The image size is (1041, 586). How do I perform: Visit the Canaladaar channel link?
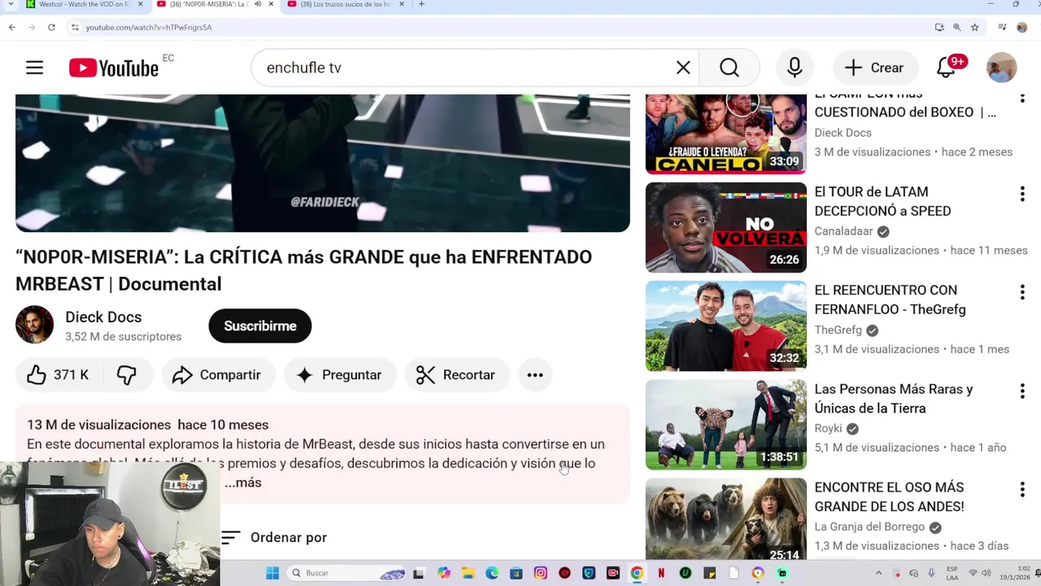(x=843, y=231)
